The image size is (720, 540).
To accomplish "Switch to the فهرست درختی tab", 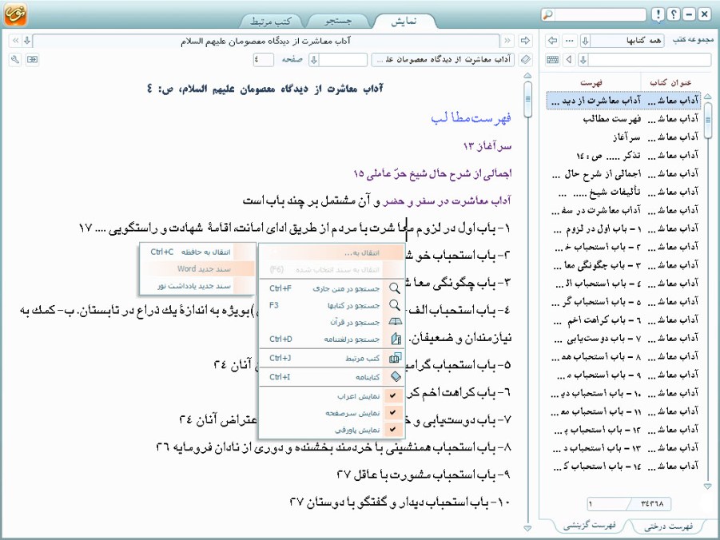I will point(668,526).
